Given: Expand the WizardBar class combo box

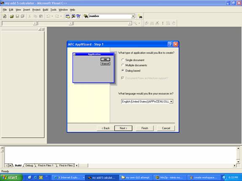Looking at the screenshot, I should point(35,23).
